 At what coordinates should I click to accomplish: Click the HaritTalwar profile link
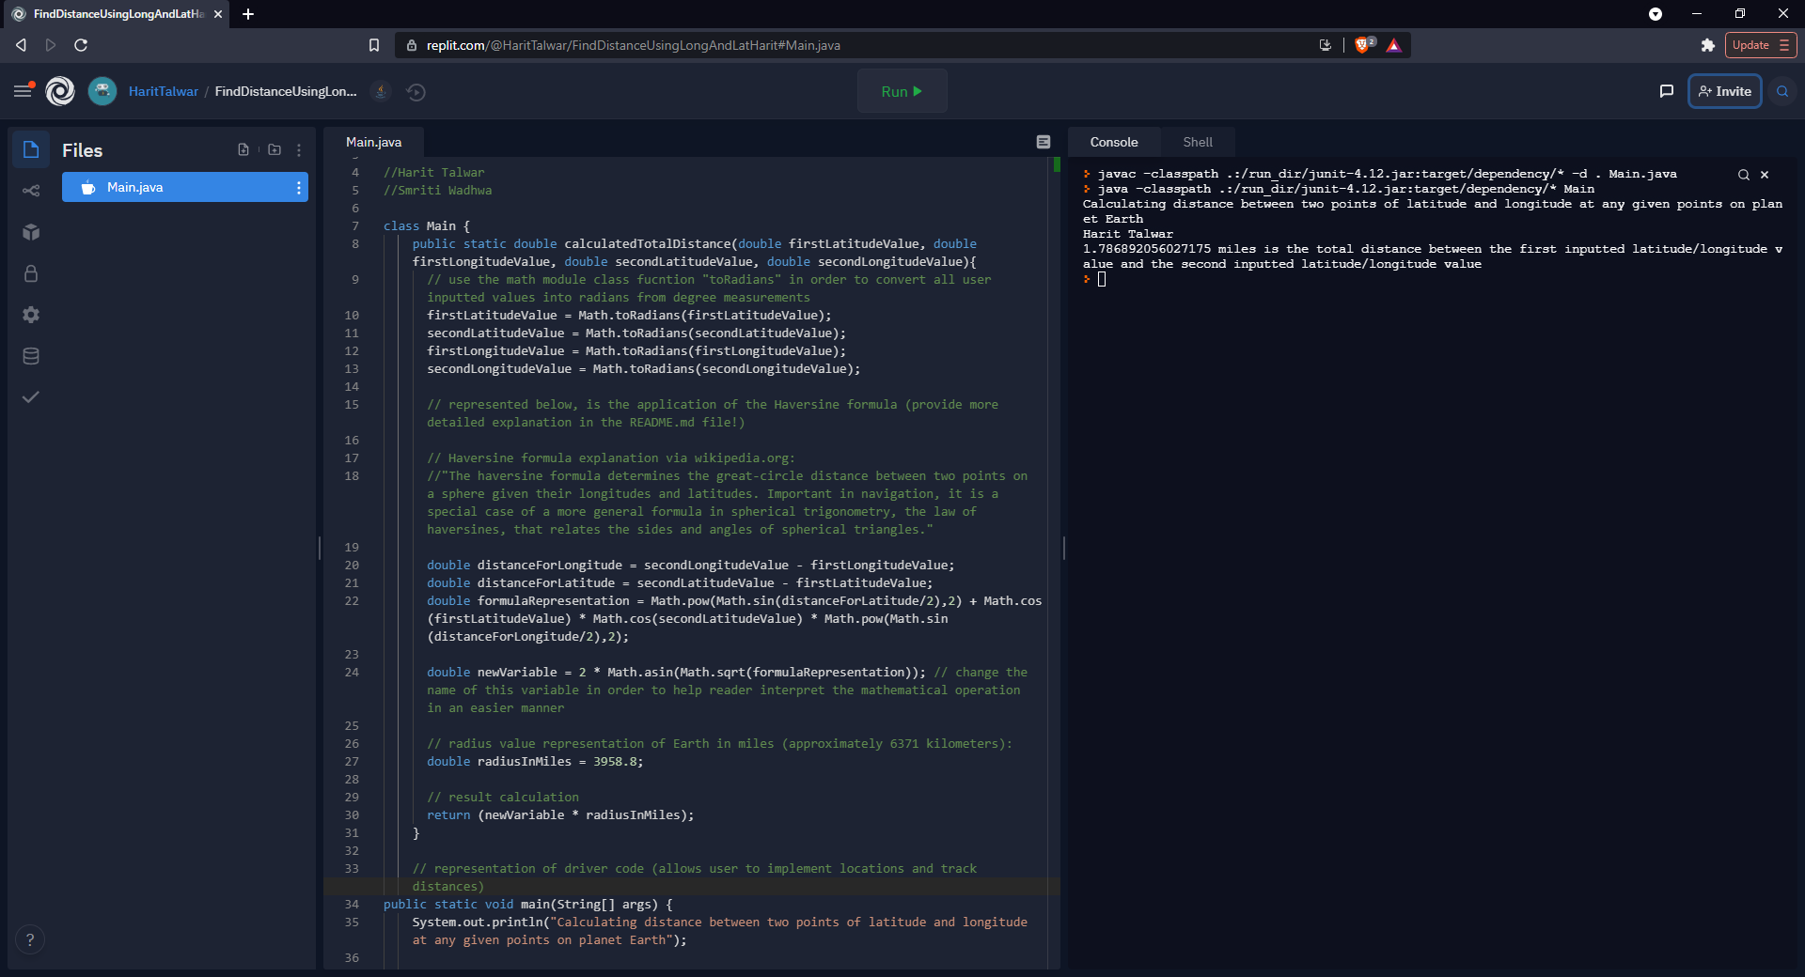(x=163, y=91)
